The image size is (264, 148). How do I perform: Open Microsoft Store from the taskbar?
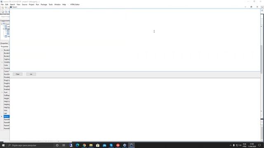click(x=98, y=145)
